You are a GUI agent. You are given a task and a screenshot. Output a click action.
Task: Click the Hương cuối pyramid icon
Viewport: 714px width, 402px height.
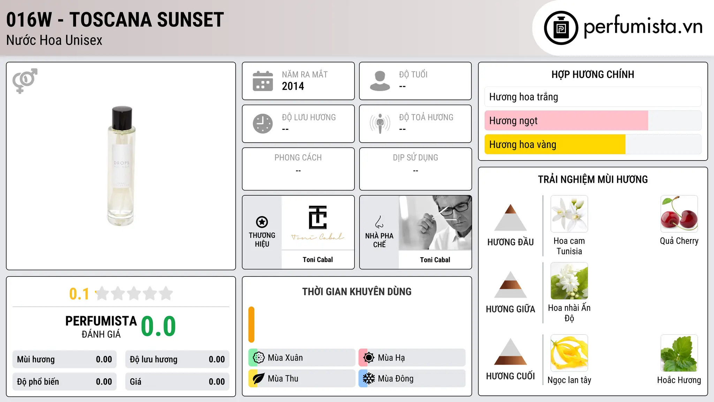coord(510,351)
